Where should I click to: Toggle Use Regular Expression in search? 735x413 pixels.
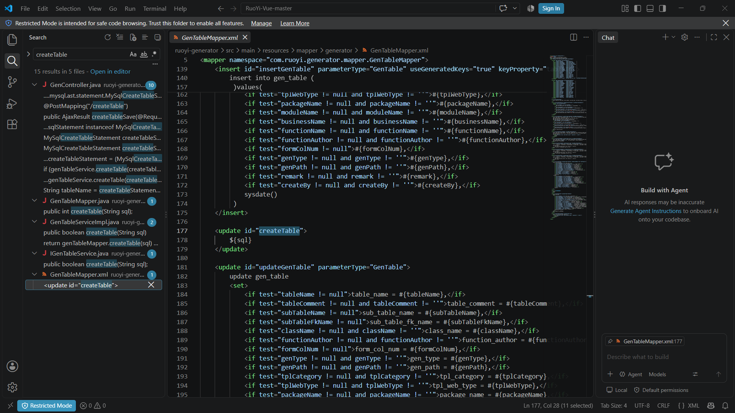(154, 54)
